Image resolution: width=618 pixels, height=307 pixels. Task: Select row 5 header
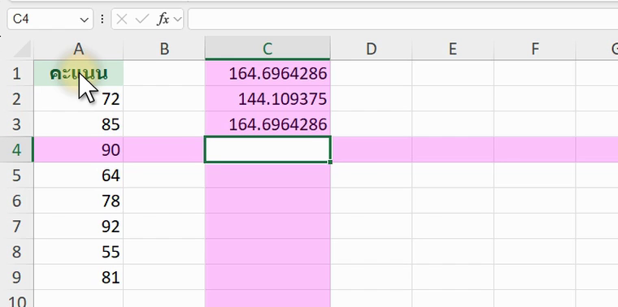tap(16, 175)
